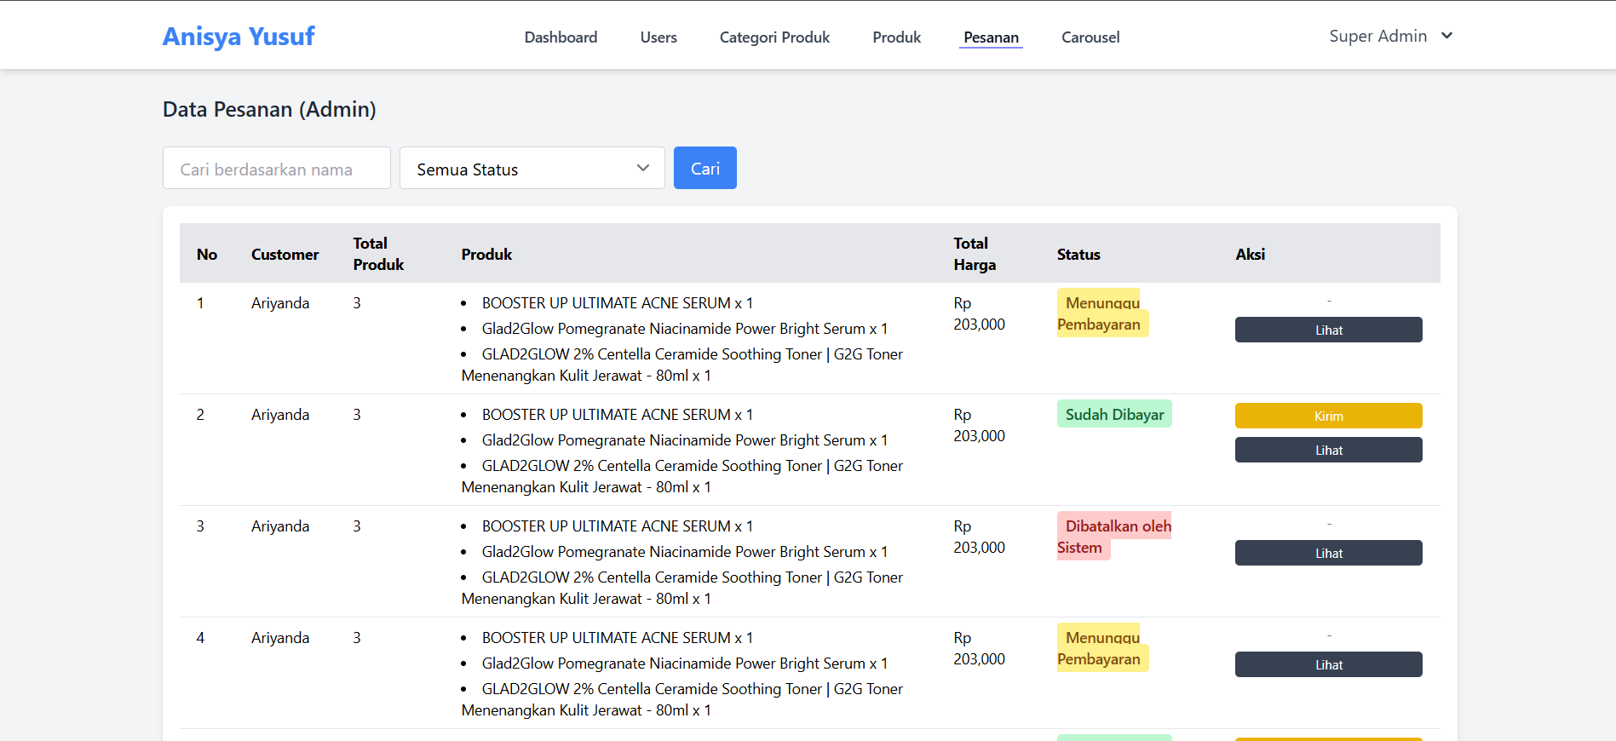
Task: Go to the Dashboard menu
Action: pyautogui.click(x=561, y=37)
